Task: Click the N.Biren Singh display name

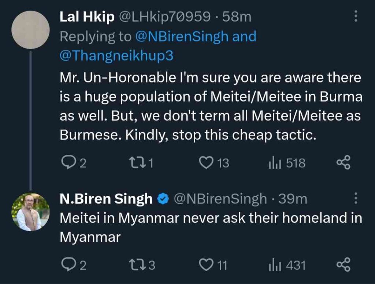Action: [x=106, y=199]
